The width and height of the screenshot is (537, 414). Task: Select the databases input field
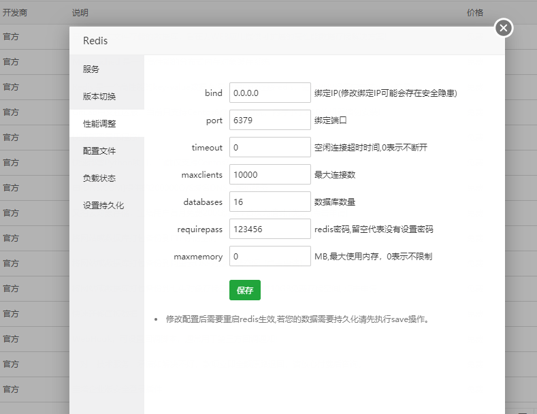270,202
